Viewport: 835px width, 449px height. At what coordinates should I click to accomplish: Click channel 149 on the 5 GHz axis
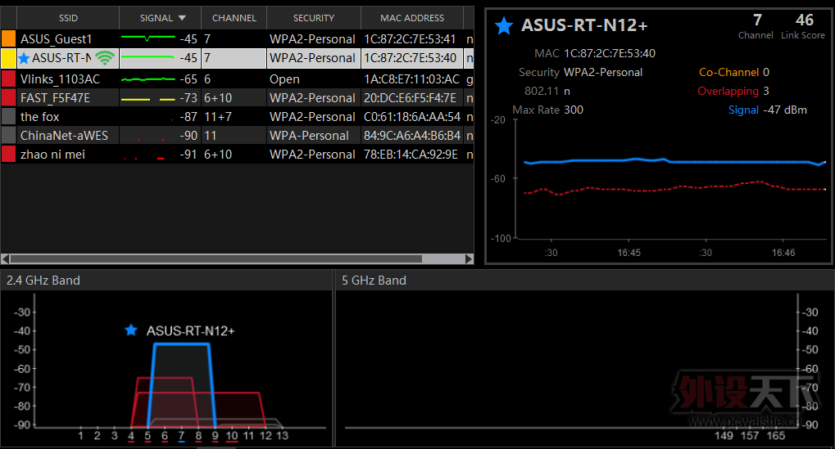coord(724,436)
